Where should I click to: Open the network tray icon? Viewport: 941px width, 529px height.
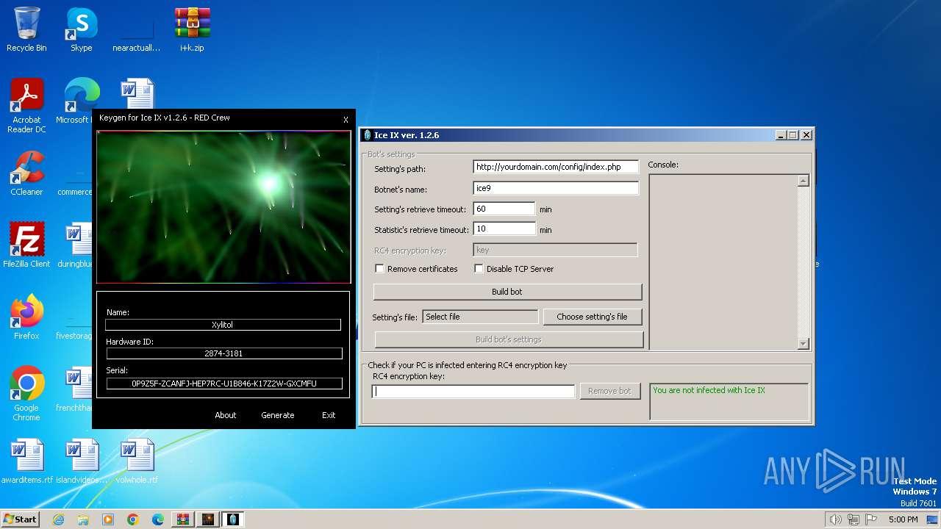point(854,519)
